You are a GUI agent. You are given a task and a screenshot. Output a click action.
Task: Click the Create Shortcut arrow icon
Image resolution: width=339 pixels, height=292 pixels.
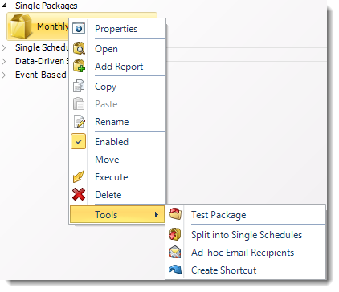(175, 270)
